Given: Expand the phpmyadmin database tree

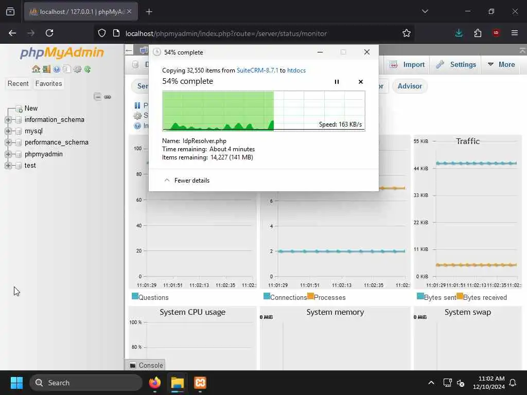Looking at the screenshot, I should coord(8,154).
